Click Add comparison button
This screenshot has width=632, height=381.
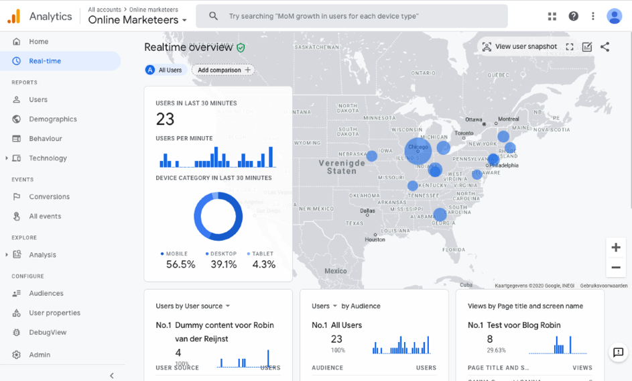coord(223,70)
